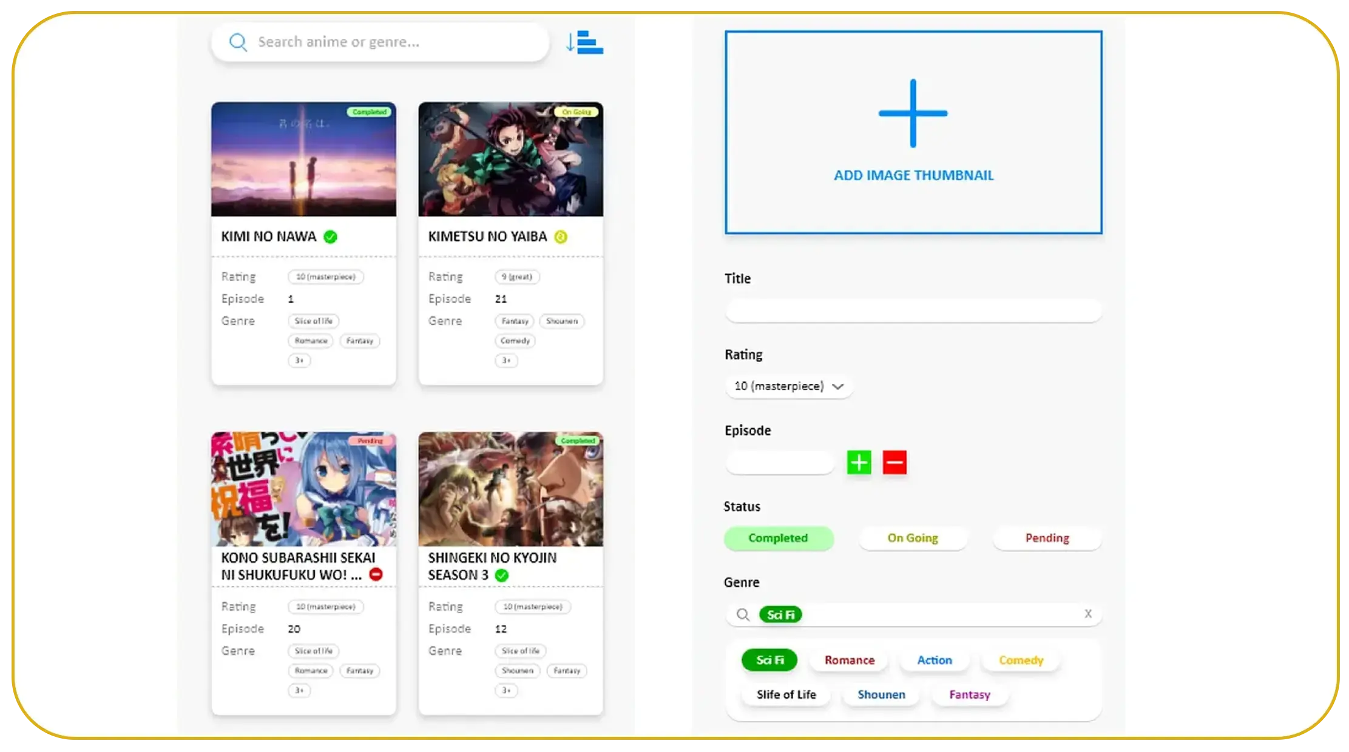
Task: Click the genre search magnifier icon
Action: click(743, 615)
